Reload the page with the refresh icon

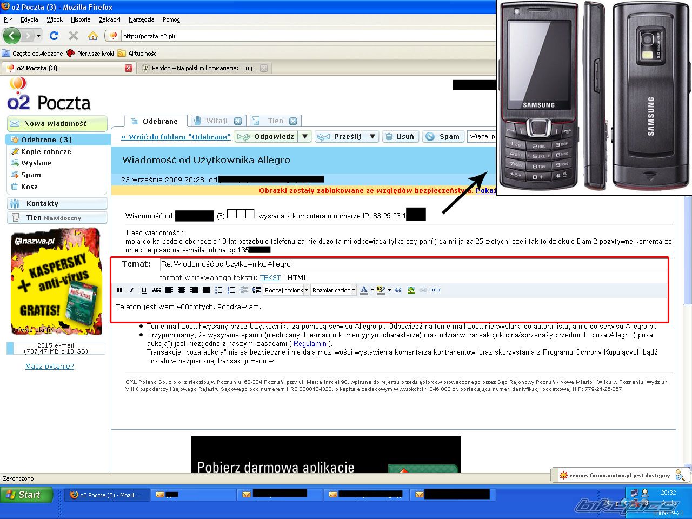54,36
